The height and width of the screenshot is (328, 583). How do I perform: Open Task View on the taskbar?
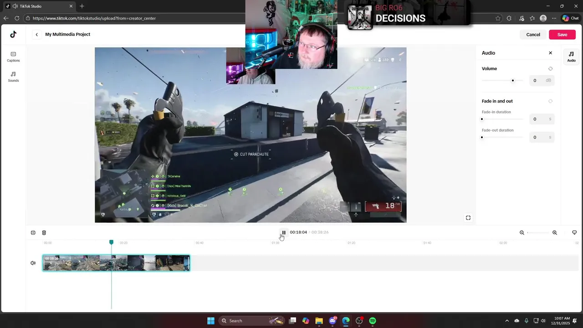click(293, 321)
